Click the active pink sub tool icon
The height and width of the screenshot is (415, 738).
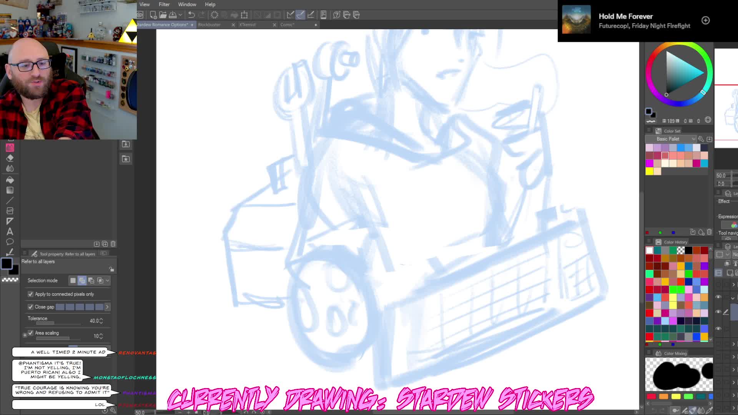click(x=10, y=148)
